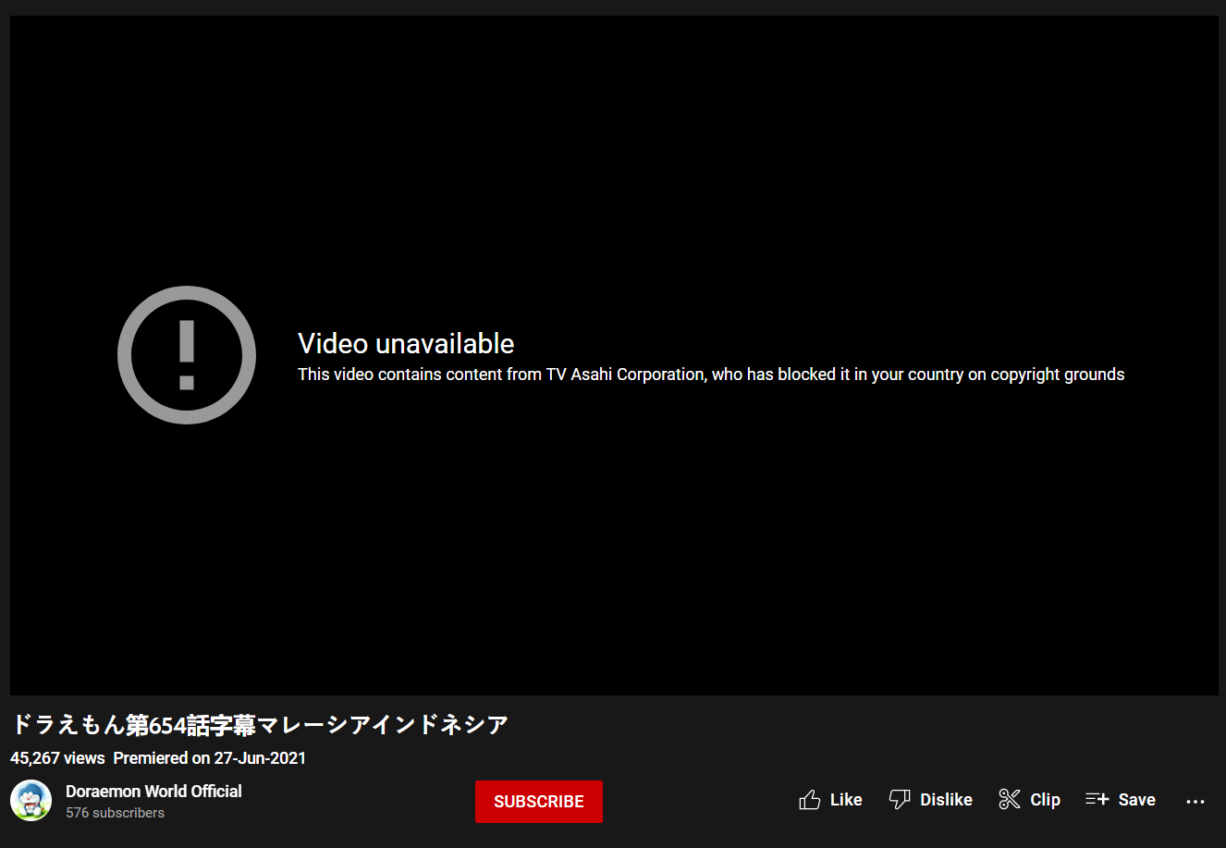The image size is (1226, 848).
Task: Click the exclamation mark error icon
Action: coord(187,355)
